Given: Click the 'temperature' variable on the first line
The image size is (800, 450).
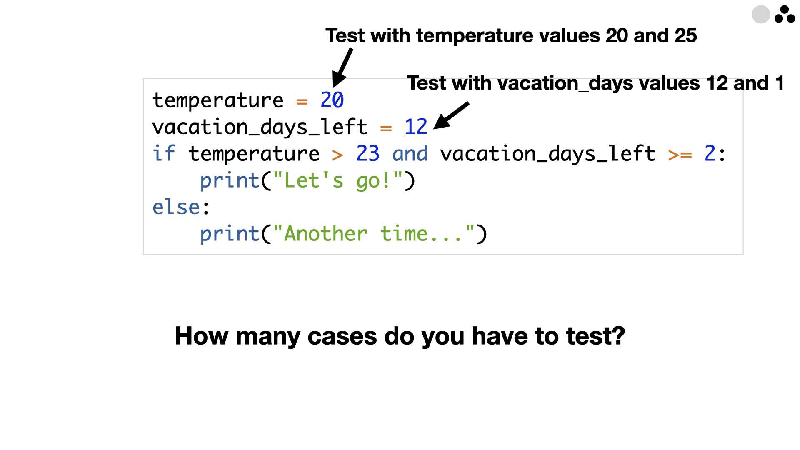Looking at the screenshot, I should 218,100.
